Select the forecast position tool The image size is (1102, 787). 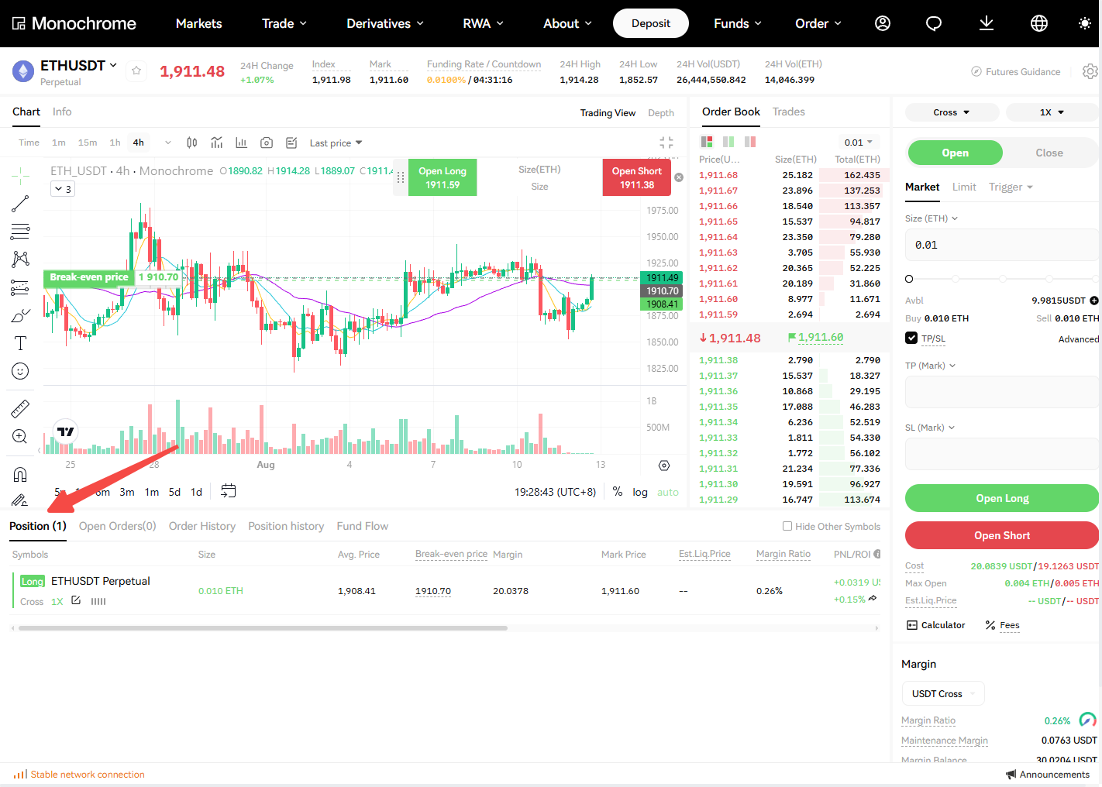(20, 287)
